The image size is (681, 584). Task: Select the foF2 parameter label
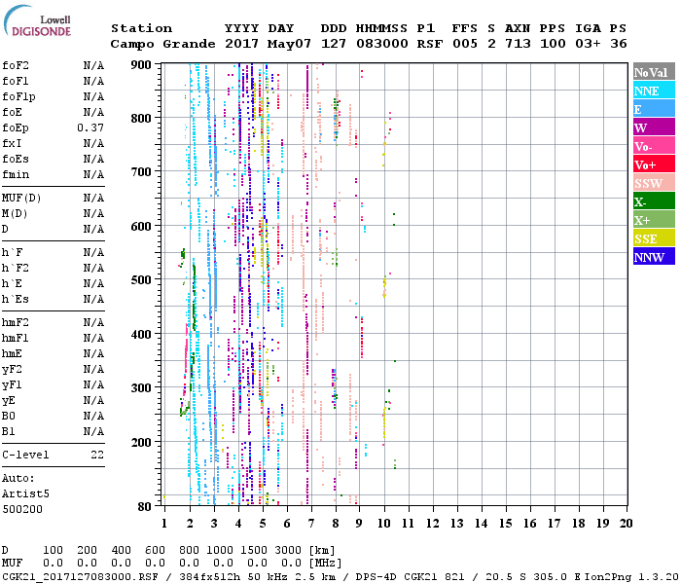tap(16, 65)
